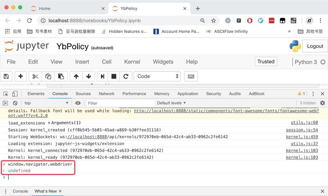Open new browser tab plus button

tap(198, 9)
